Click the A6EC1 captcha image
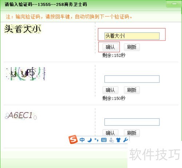This screenshot has width=182, height=168. (x=21, y=115)
